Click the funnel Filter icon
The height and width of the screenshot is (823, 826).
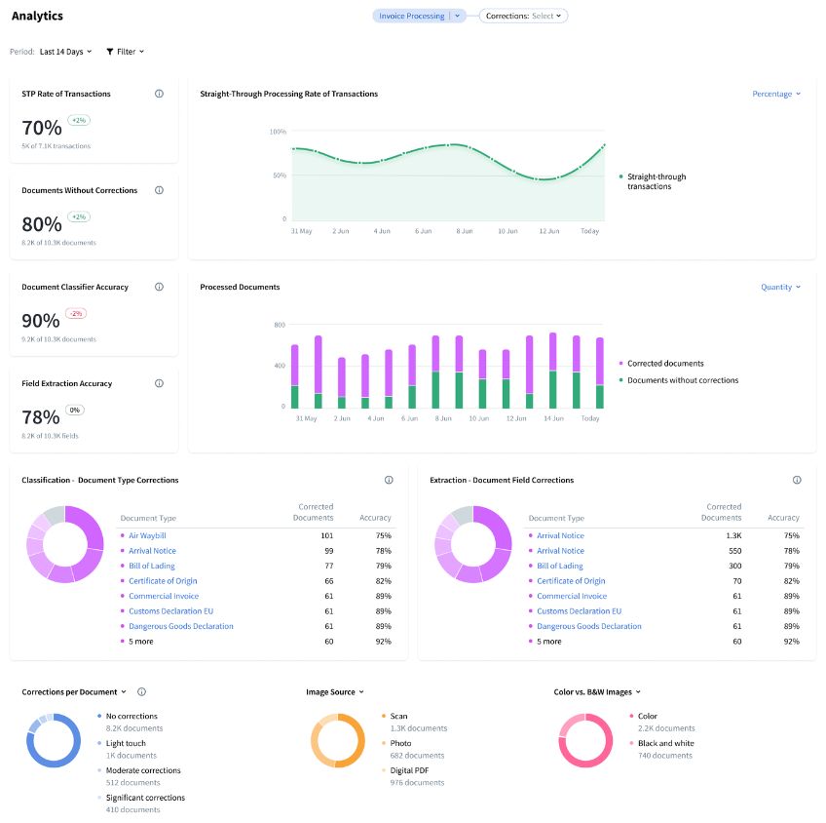click(109, 52)
